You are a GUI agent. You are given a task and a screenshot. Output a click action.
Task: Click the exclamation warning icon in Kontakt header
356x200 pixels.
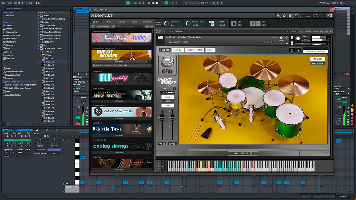[324, 15]
